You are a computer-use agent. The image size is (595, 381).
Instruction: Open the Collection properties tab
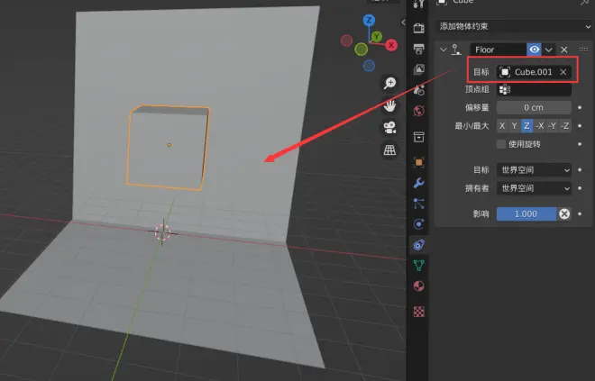pyautogui.click(x=418, y=137)
